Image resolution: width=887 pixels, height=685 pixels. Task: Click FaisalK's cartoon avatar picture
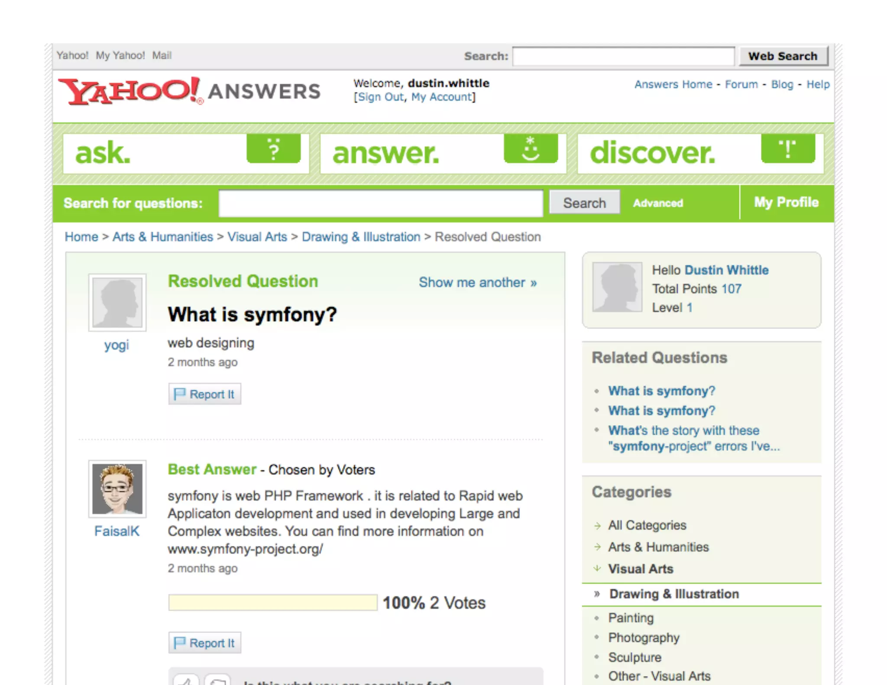(117, 489)
